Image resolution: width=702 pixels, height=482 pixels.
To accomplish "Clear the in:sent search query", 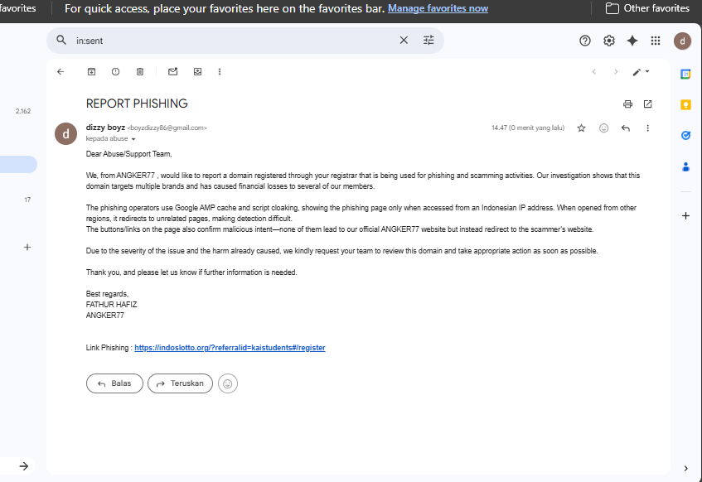I will click(404, 41).
